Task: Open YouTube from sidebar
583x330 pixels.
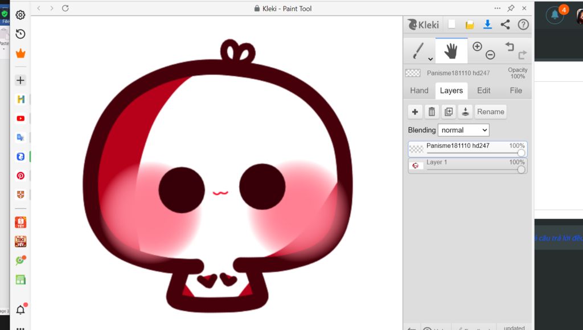Action: (x=20, y=118)
